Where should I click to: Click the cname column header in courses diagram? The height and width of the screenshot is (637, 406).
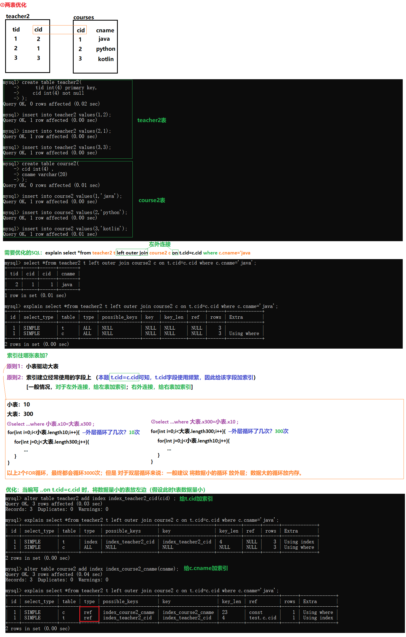(105, 30)
